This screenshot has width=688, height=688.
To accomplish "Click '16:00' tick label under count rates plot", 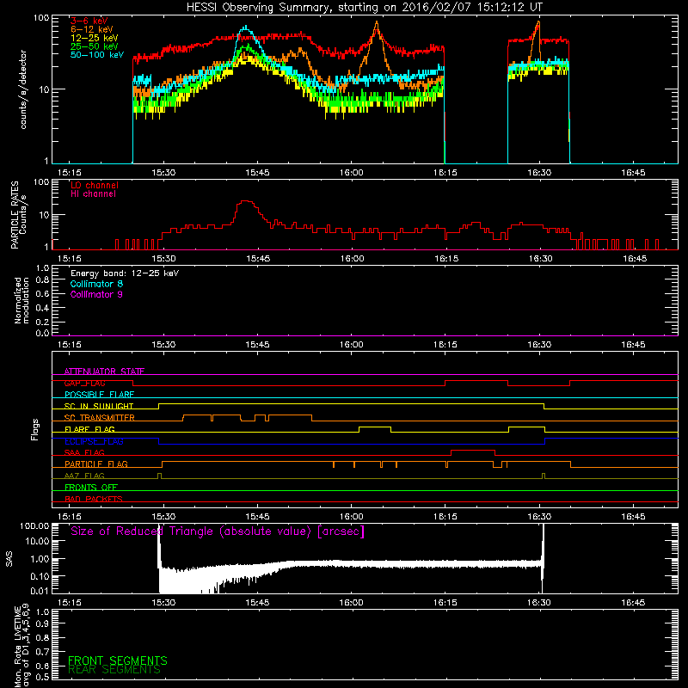I will pyautogui.click(x=352, y=173).
